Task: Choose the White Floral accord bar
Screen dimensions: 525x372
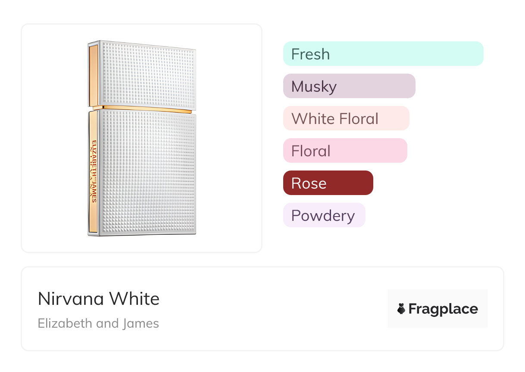Action: click(x=346, y=118)
